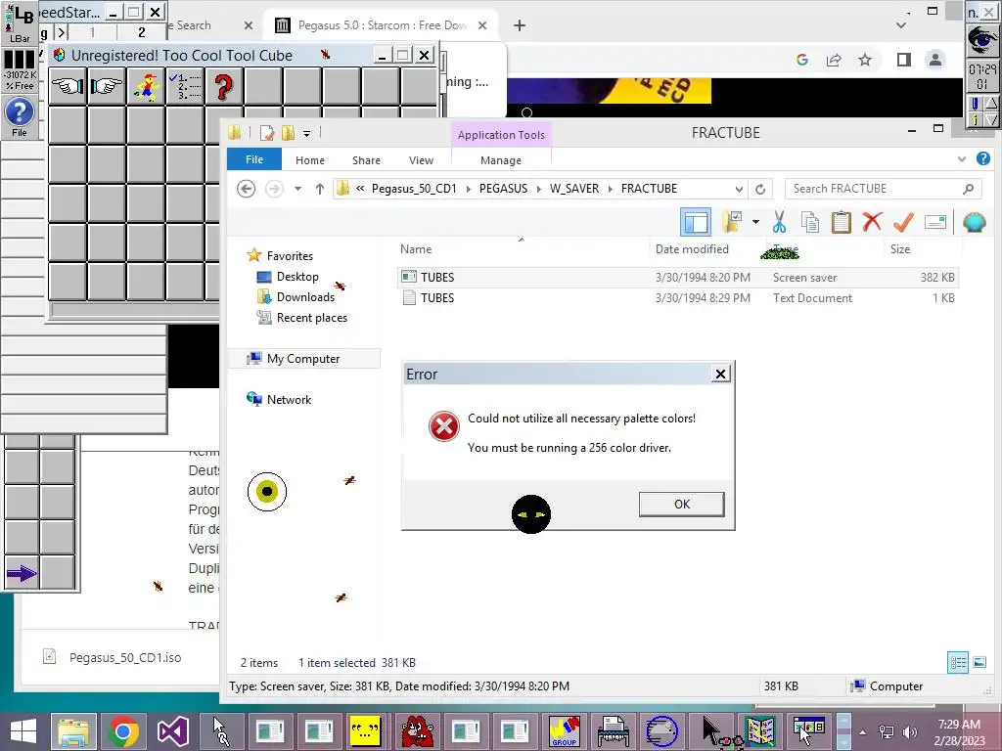Click the Search FRACTUBE input field
Screen dimensions: 1002x751
click(x=884, y=189)
